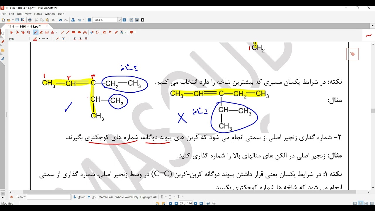
Task: Close the search bar
Action: point(11,197)
